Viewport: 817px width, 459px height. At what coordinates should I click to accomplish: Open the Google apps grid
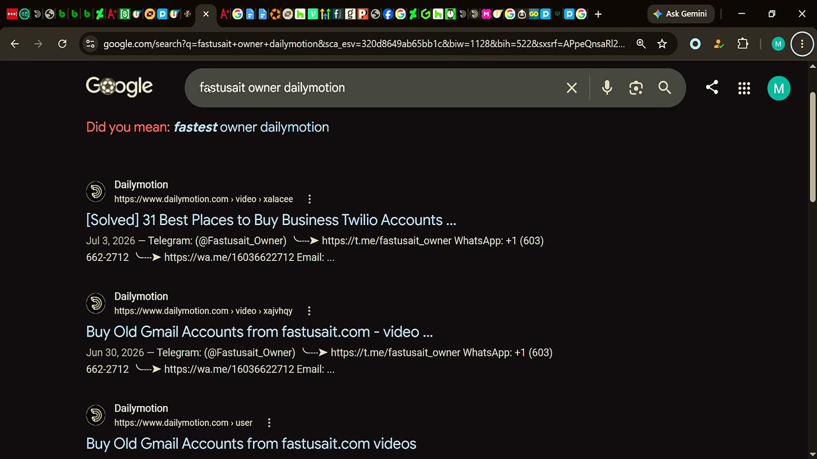[744, 88]
